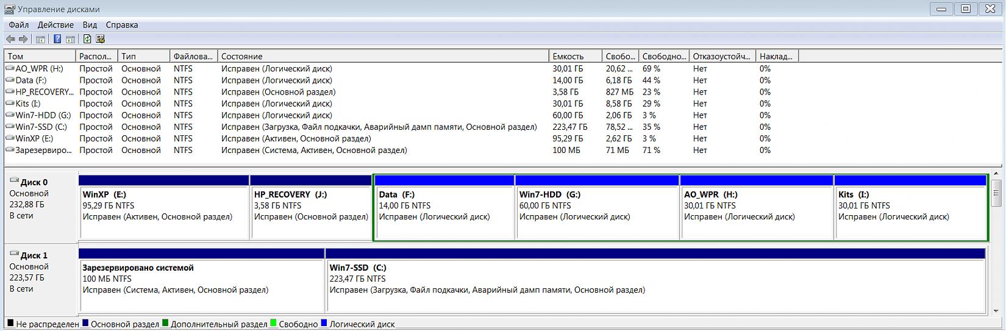Sort by the Располож... column header

tap(96, 56)
